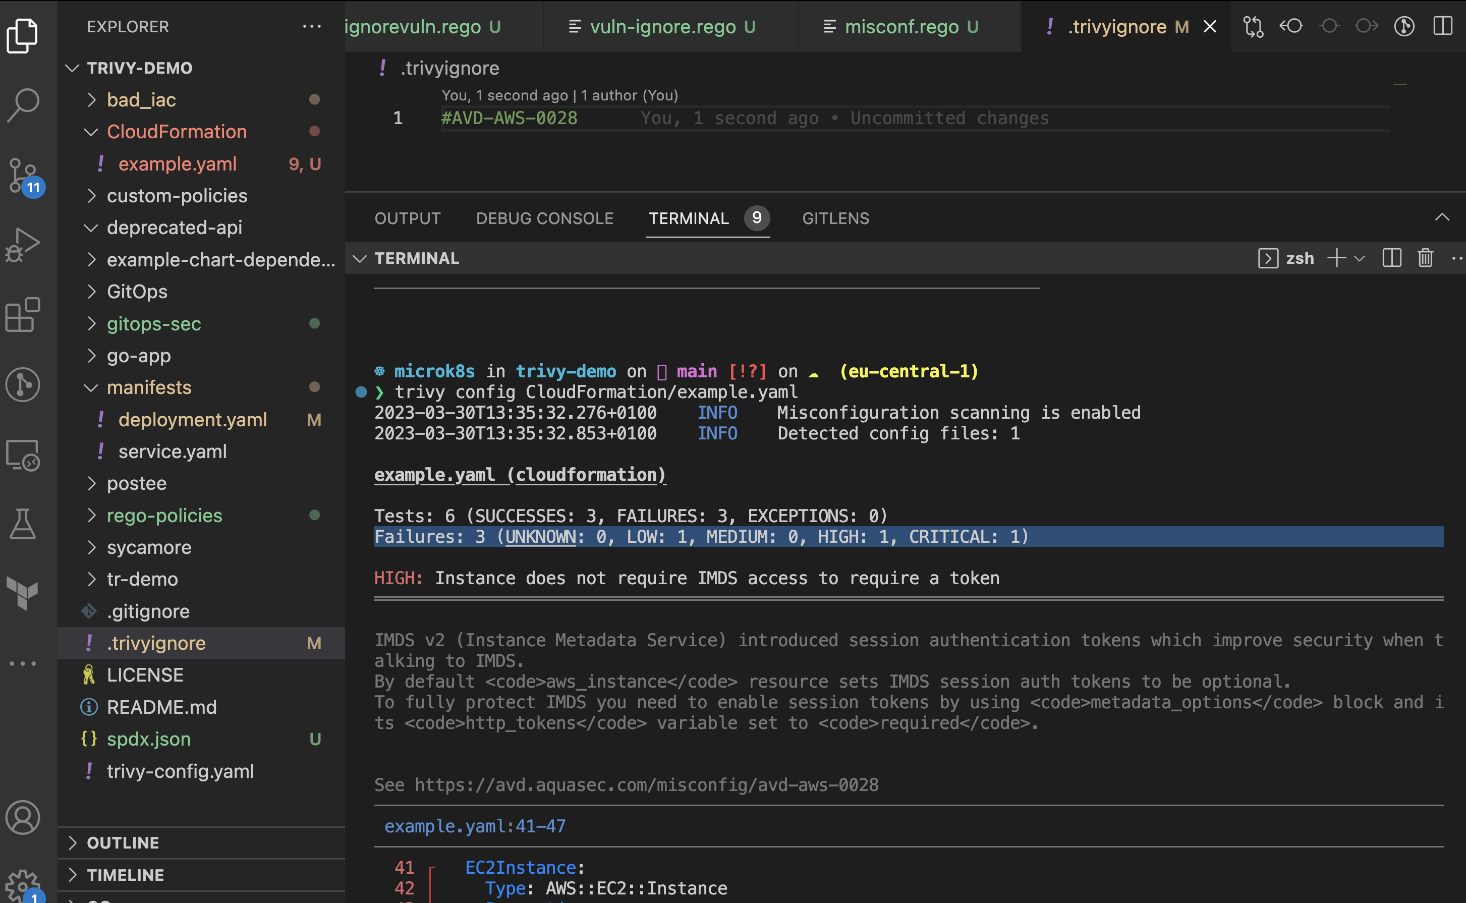This screenshot has height=903, width=1466.
Task: Open the Search view
Action: [x=24, y=105]
